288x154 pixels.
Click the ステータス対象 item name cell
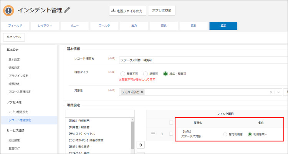[x=191, y=134]
